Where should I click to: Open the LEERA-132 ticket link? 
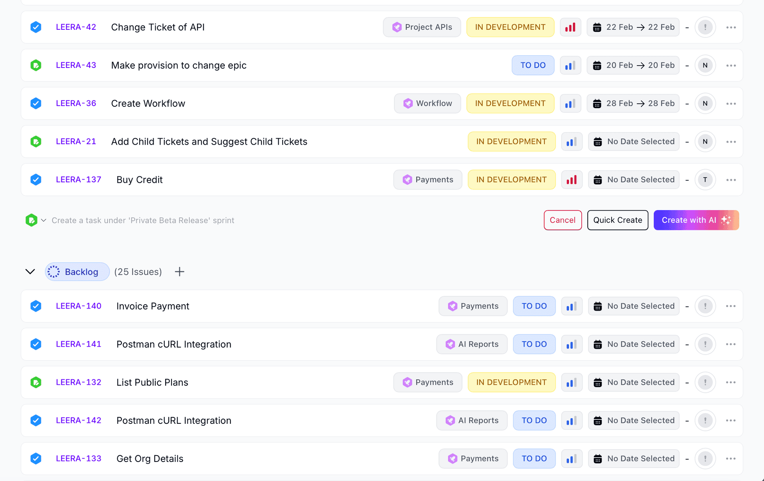78,382
